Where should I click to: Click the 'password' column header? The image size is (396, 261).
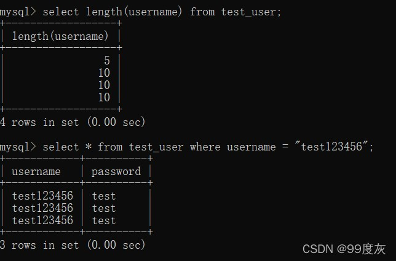point(116,172)
